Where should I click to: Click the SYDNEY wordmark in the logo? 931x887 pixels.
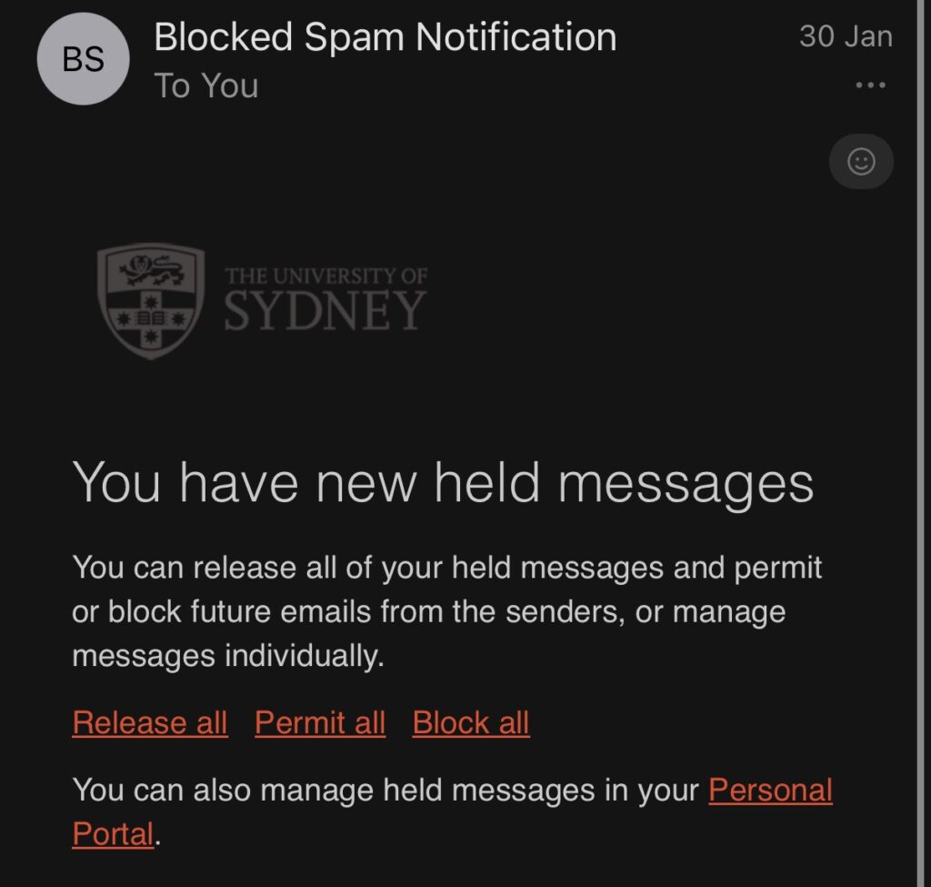pyautogui.click(x=325, y=311)
